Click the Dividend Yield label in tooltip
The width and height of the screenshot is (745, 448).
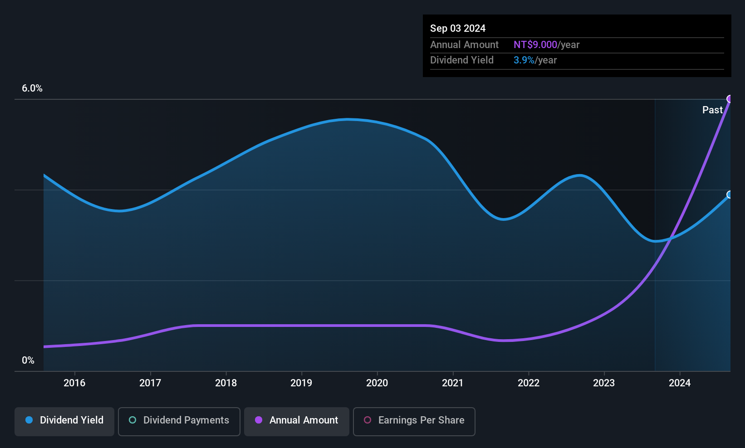point(462,60)
